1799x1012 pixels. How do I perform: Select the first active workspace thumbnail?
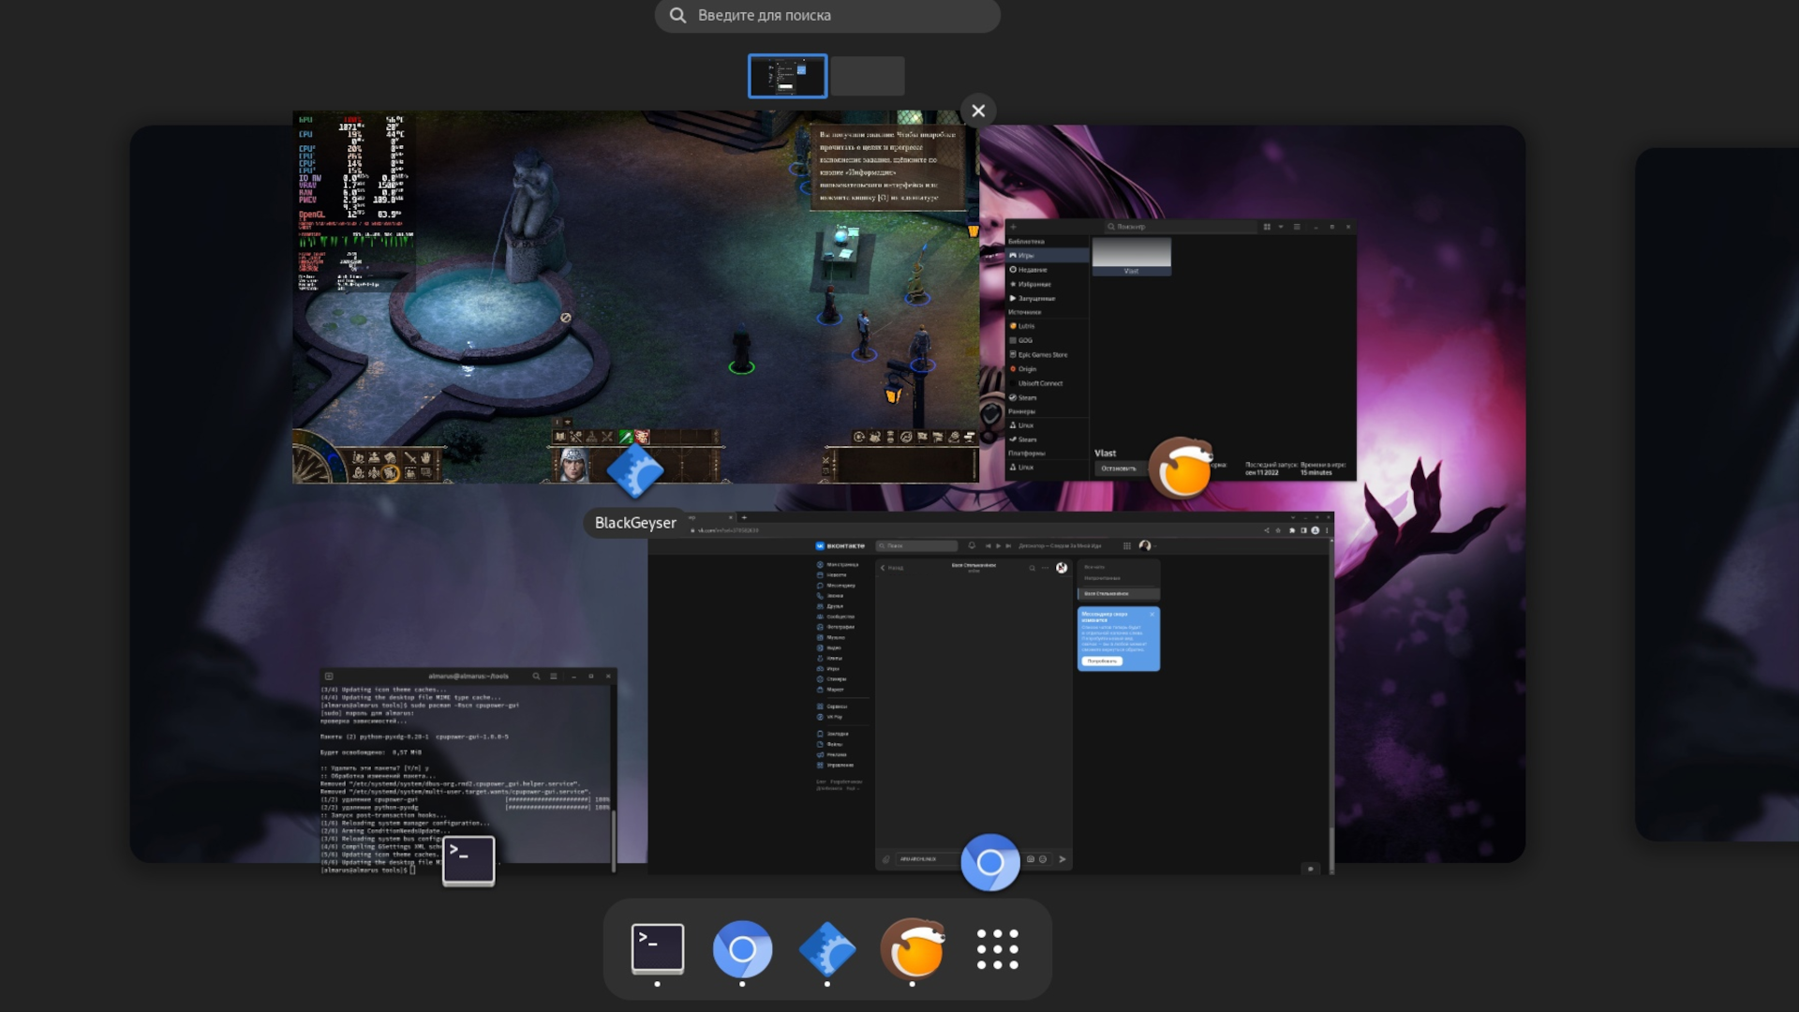(x=787, y=76)
